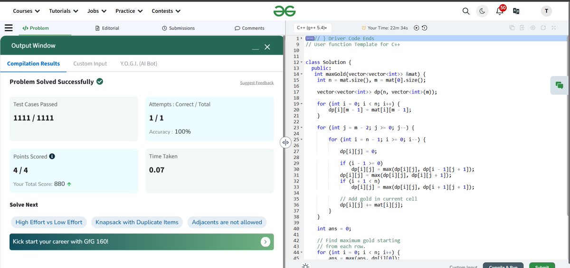Select the Y.O.G.I. (AI Bot) tab
The height and width of the screenshot is (268, 570).
(x=139, y=64)
